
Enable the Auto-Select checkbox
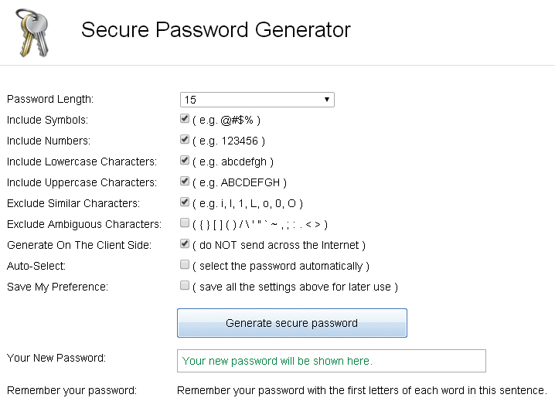tap(185, 264)
